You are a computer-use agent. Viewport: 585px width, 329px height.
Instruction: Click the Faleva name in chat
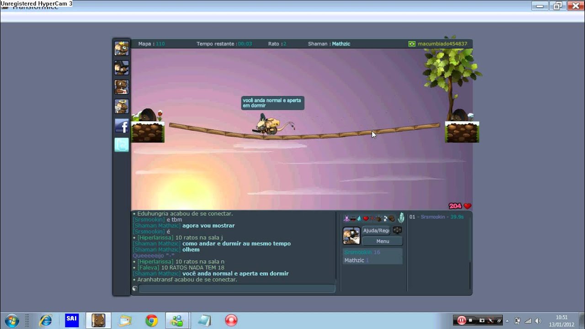149,268
